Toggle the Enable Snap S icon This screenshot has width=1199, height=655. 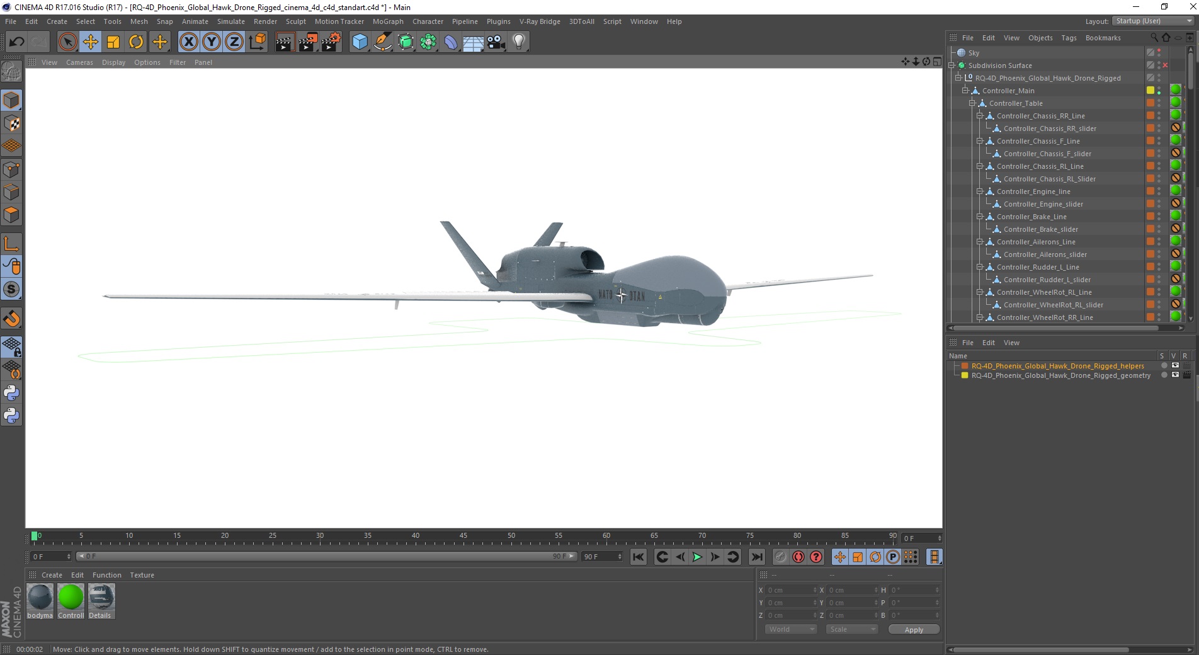pyautogui.click(x=11, y=290)
